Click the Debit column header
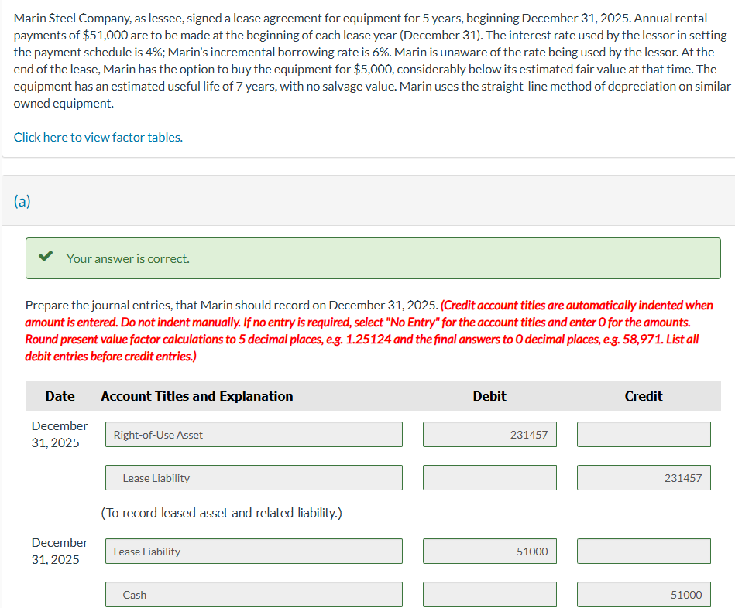735x608 pixels. [x=489, y=396]
